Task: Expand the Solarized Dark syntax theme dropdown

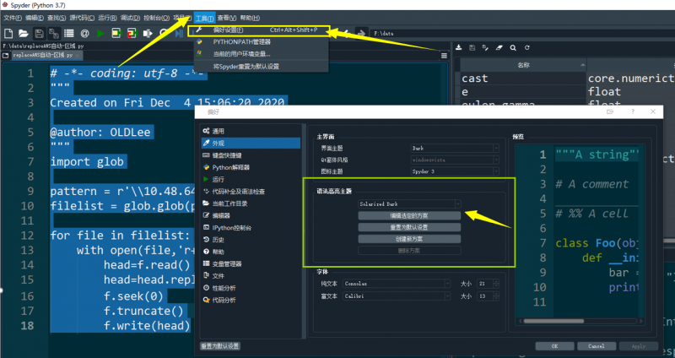Action: tap(409, 203)
